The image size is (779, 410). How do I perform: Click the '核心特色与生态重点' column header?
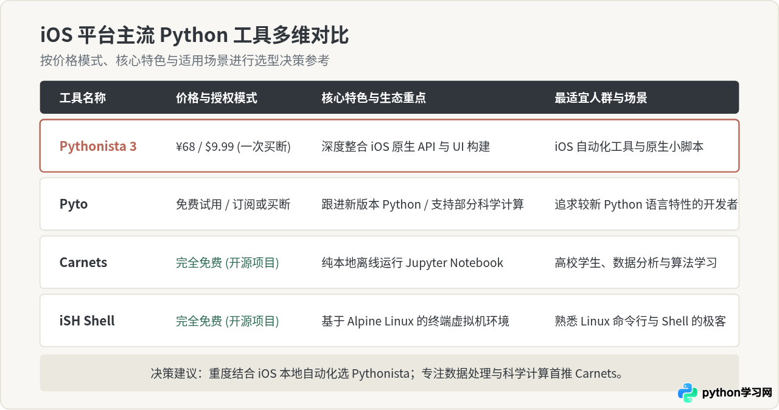pyautogui.click(x=374, y=97)
